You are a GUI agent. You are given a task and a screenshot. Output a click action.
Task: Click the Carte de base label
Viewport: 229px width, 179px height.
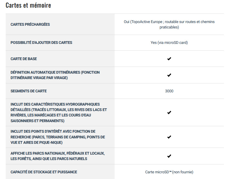coord(24,59)
